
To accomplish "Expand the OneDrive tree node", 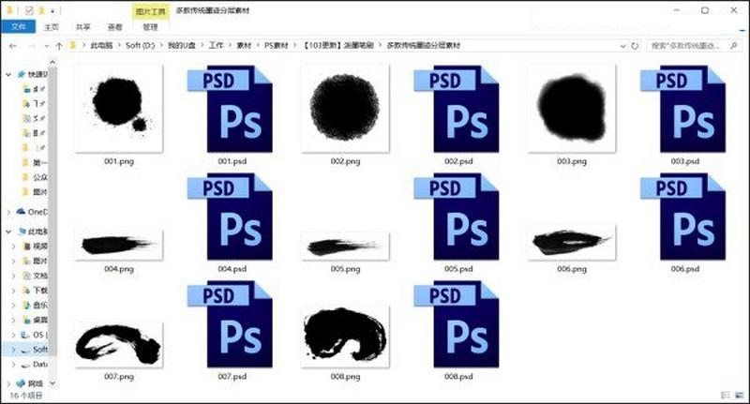I will [x=8, y=212].
